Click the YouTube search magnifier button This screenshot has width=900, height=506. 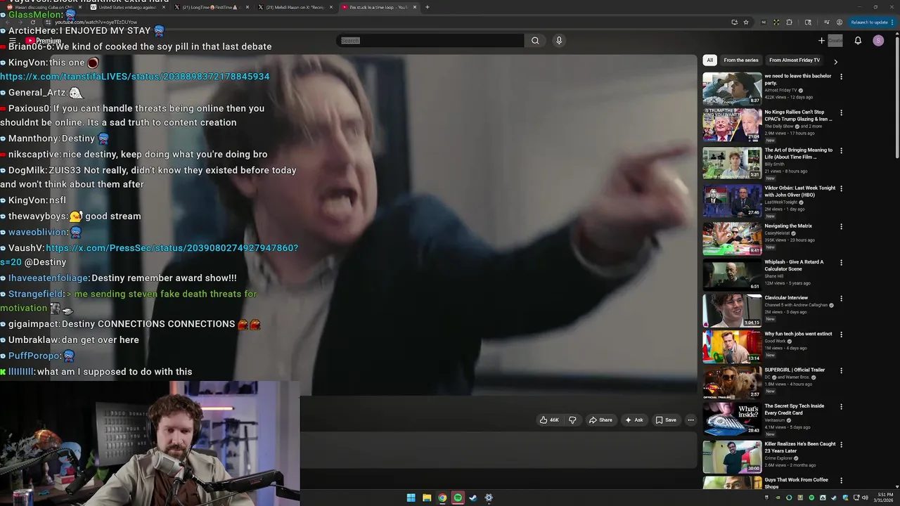[x=535, y=41]
